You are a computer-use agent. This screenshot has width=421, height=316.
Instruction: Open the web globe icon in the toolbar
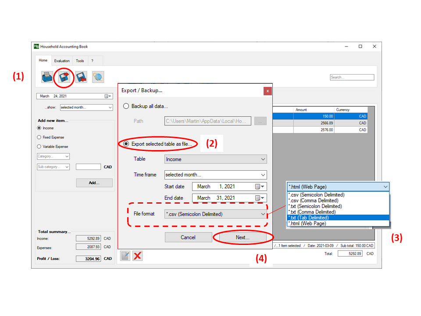coord(98,77)
